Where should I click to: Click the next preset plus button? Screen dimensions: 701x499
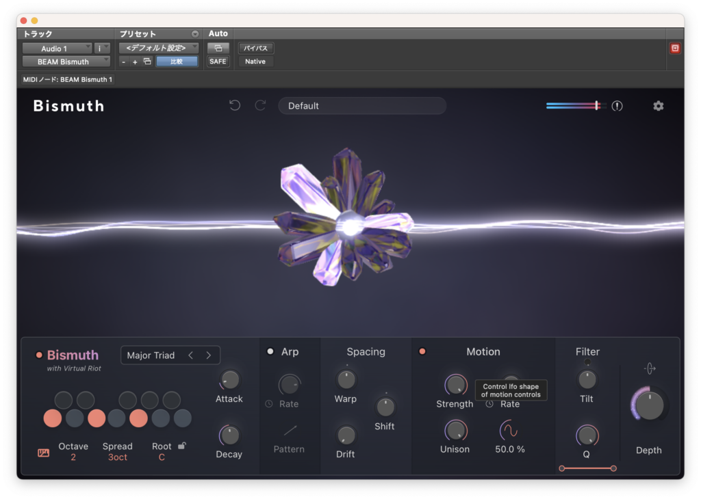point(135,62)
